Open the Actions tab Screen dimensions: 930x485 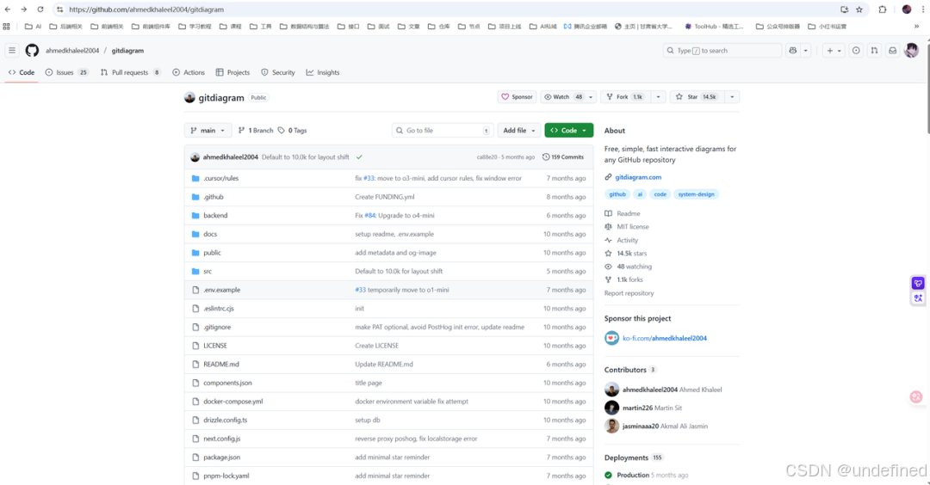click(189, 72)
